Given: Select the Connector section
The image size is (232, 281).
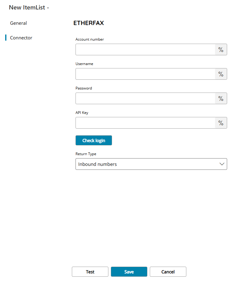Looking at the screenshot, I should click(21, 38).
